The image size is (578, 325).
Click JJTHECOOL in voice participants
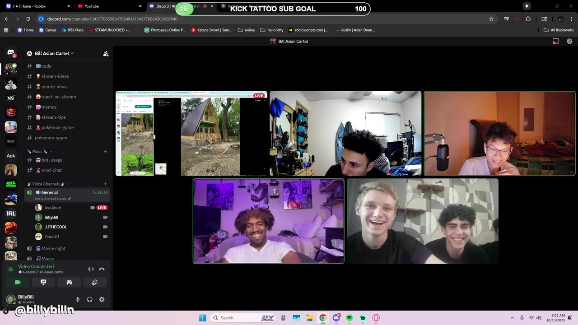coord(56,227)
